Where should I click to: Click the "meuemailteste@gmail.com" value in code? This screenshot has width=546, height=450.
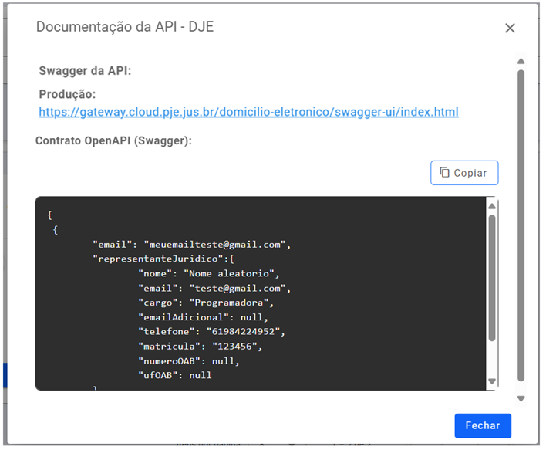215,245
